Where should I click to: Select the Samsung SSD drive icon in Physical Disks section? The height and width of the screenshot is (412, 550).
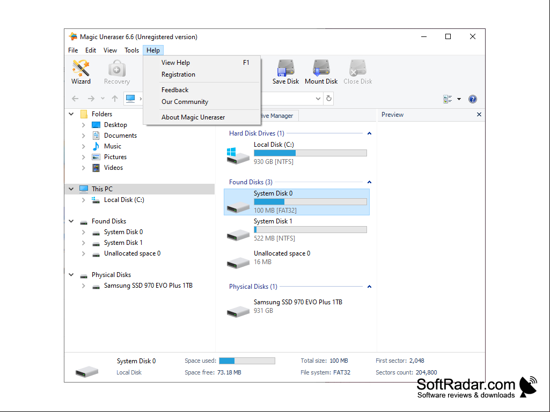[x=238, y=311]
